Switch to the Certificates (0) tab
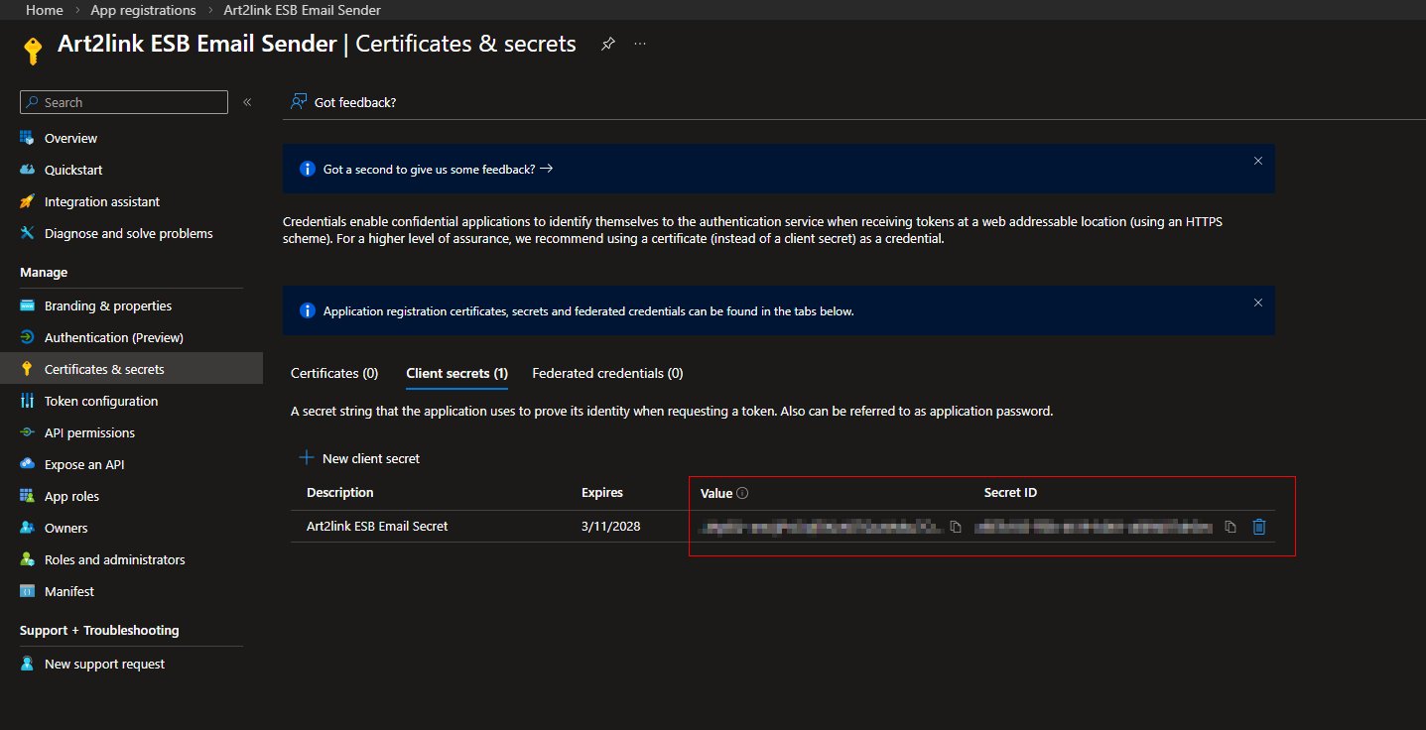 click(x=334, y=374)
